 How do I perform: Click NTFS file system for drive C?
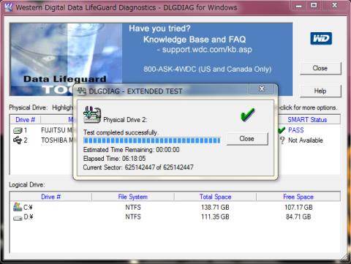(133, 208)
